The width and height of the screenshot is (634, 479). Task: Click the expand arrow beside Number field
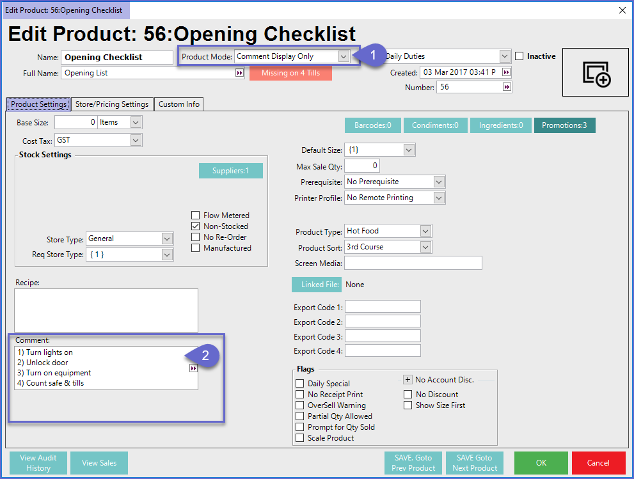506,88
